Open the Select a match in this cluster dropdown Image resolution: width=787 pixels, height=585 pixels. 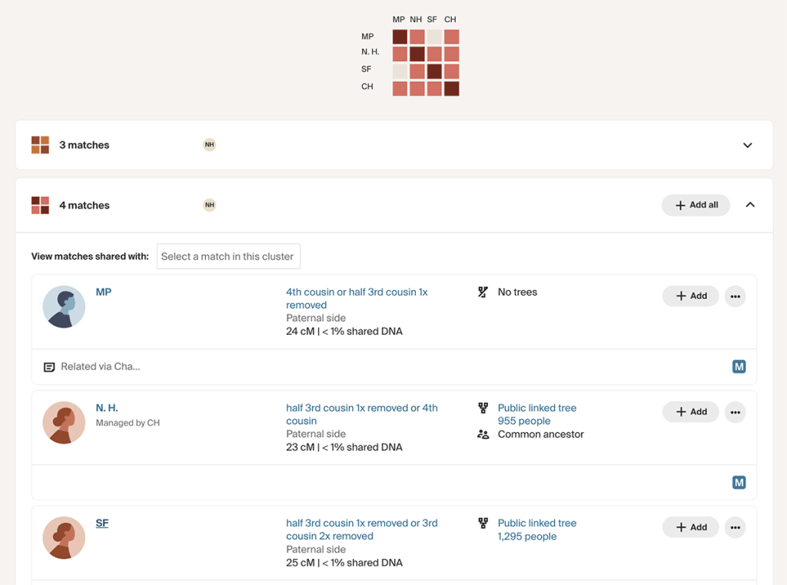click(228, 256)
